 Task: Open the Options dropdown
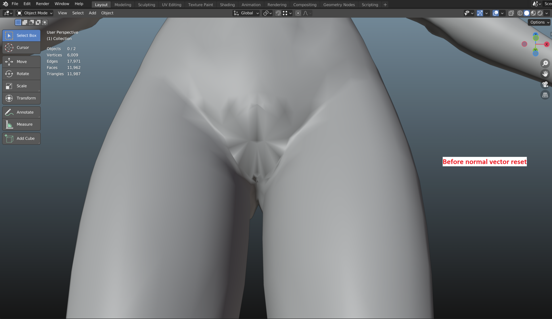(x=539, y=22)
